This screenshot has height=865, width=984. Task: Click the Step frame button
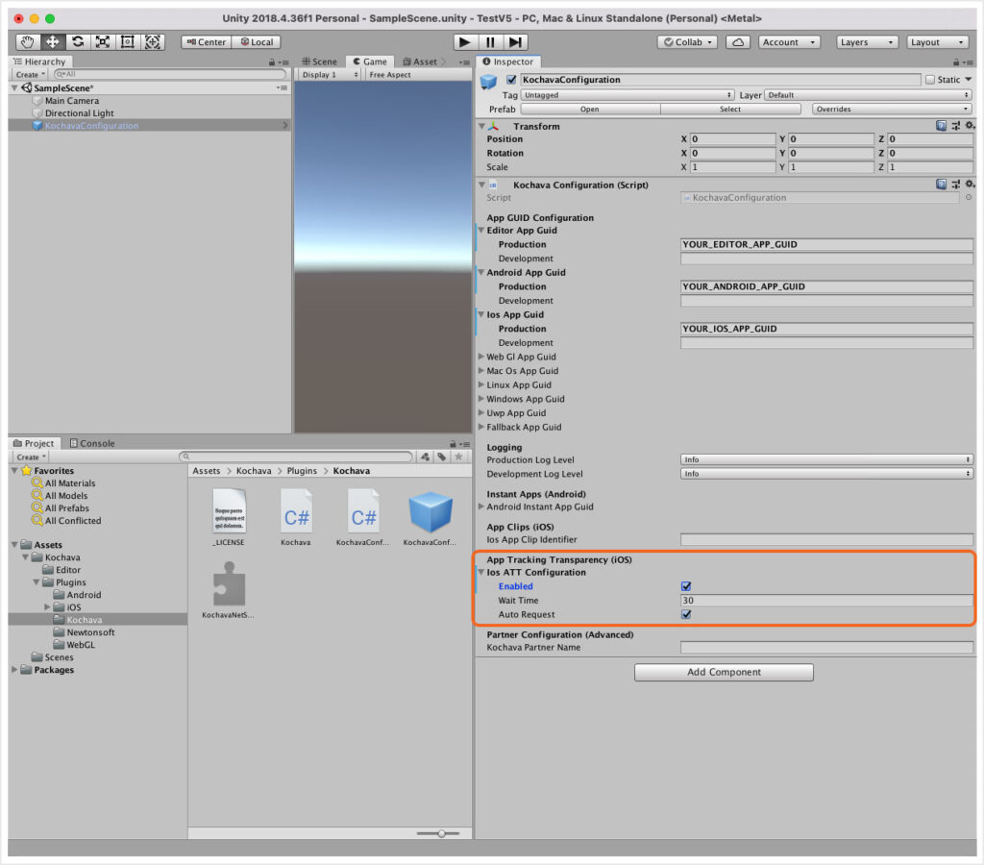[515, 42]
